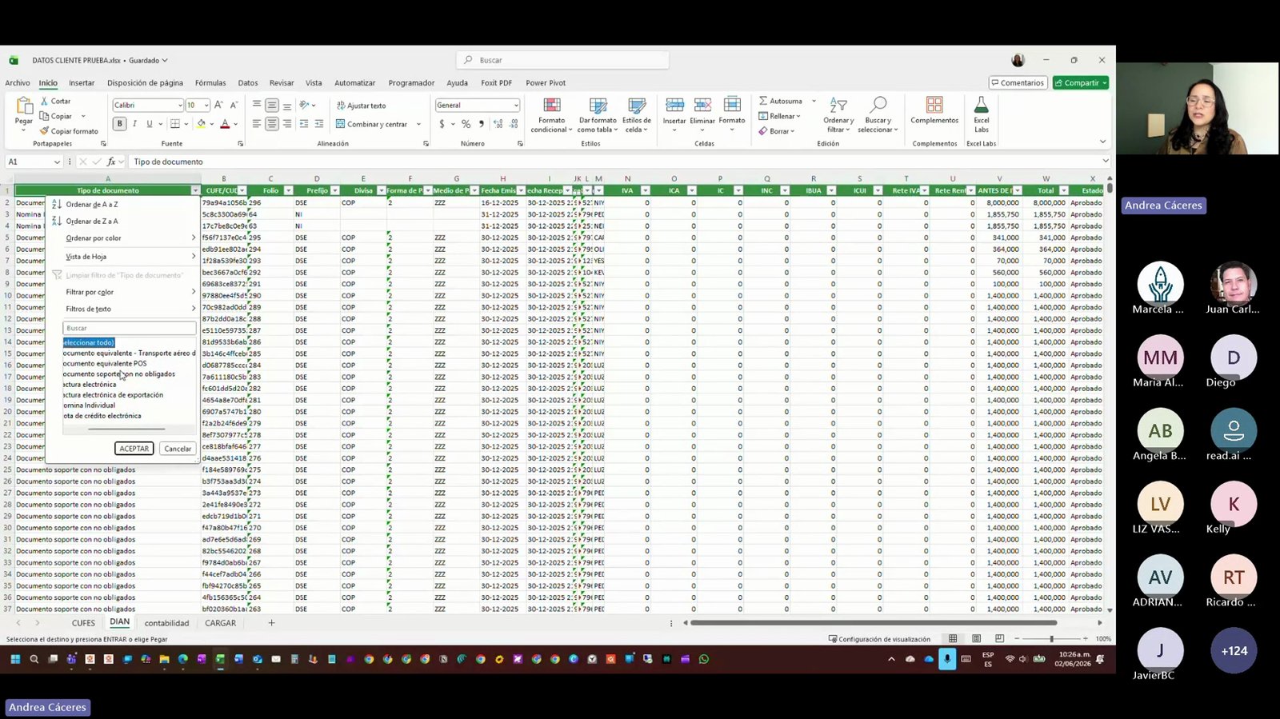The image size is (1280, 719).
Task: Click the zoom slider in status bar
Action: (1051, 639)
